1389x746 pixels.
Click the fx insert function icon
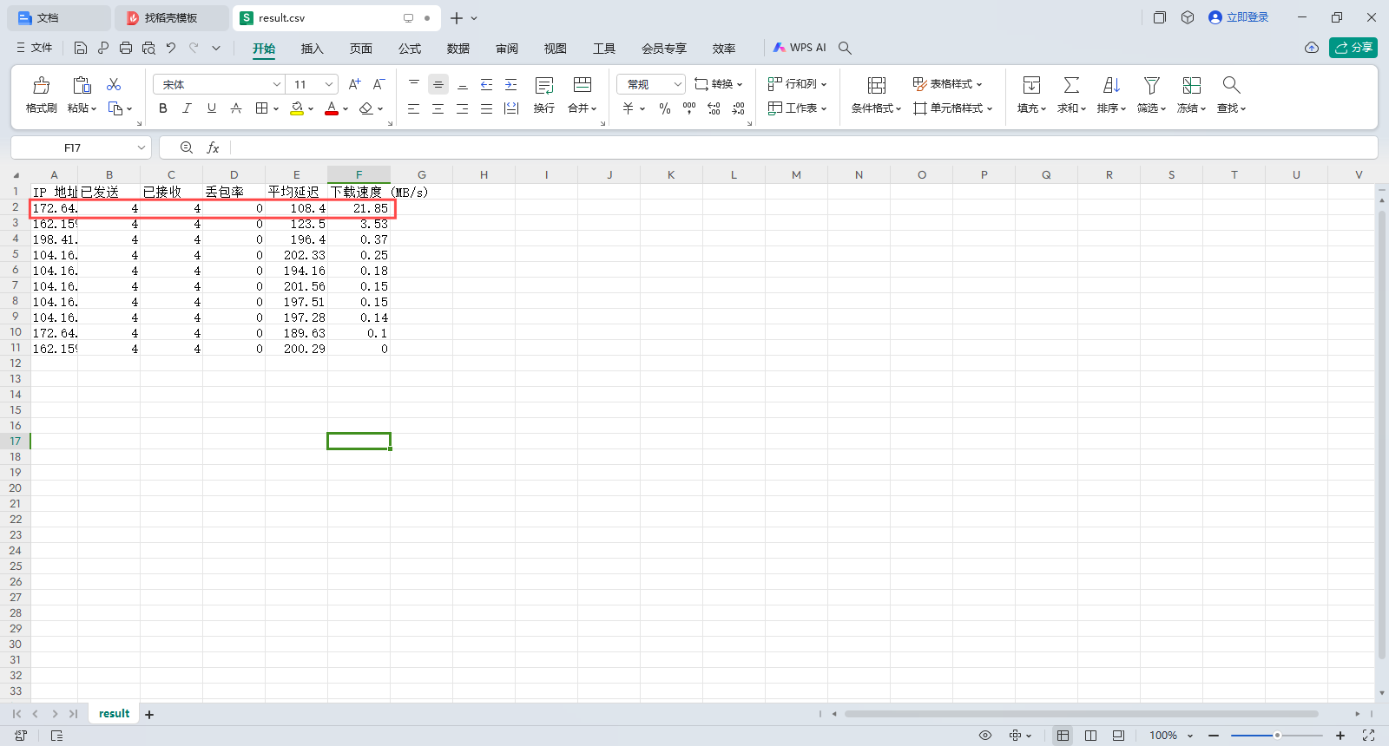pos(213,148)
